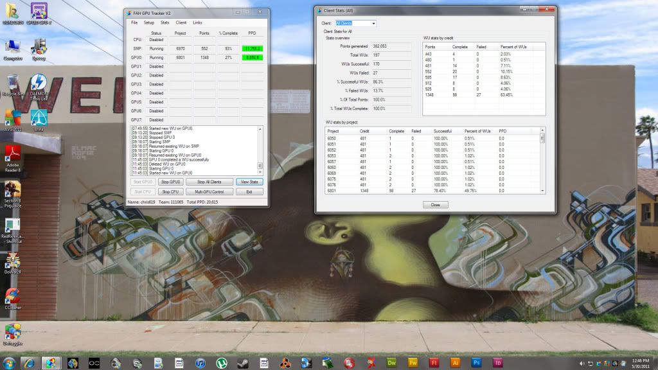Open the Steam icon in the taskbar
The image size is (658, 370).
coord(242,363)
